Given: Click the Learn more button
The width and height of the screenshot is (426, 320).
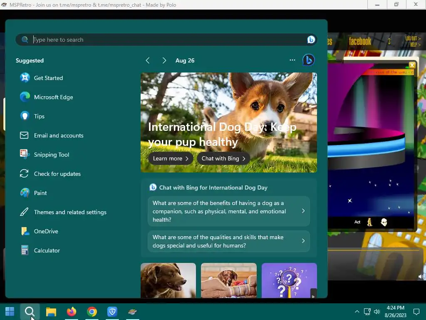Looking at the screenshot, I should point(171,159).
